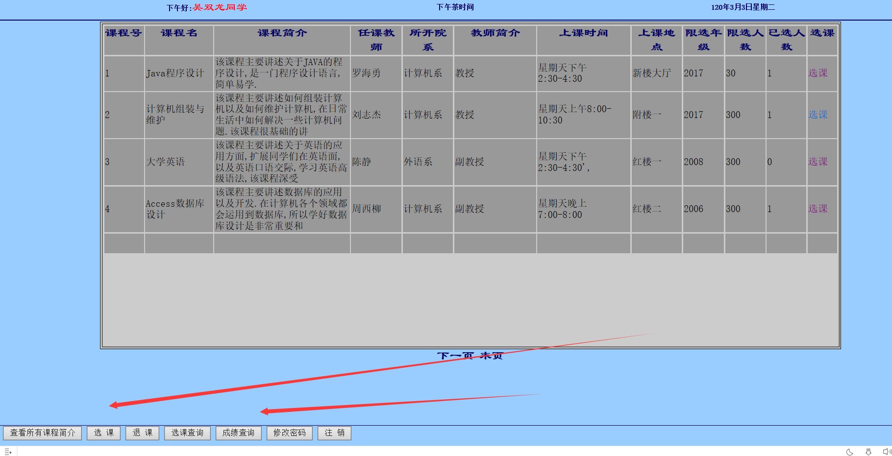Click 大学英语 course description text
Screen dimensions: 892x456
281,162
